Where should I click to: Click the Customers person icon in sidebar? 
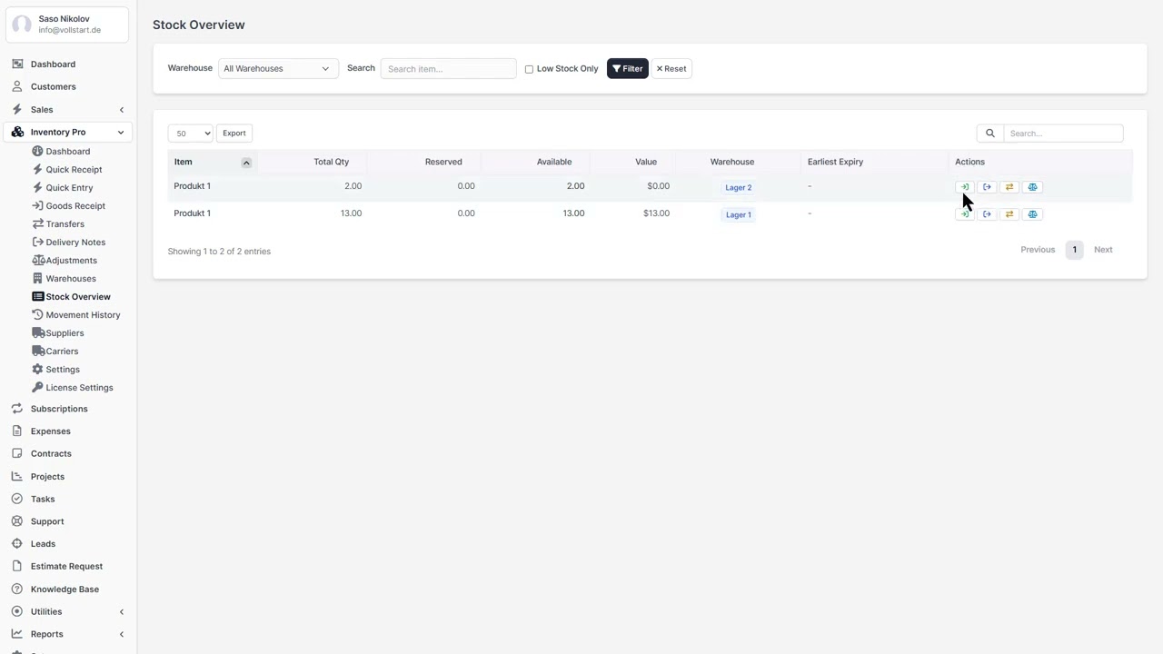(17, 86)
